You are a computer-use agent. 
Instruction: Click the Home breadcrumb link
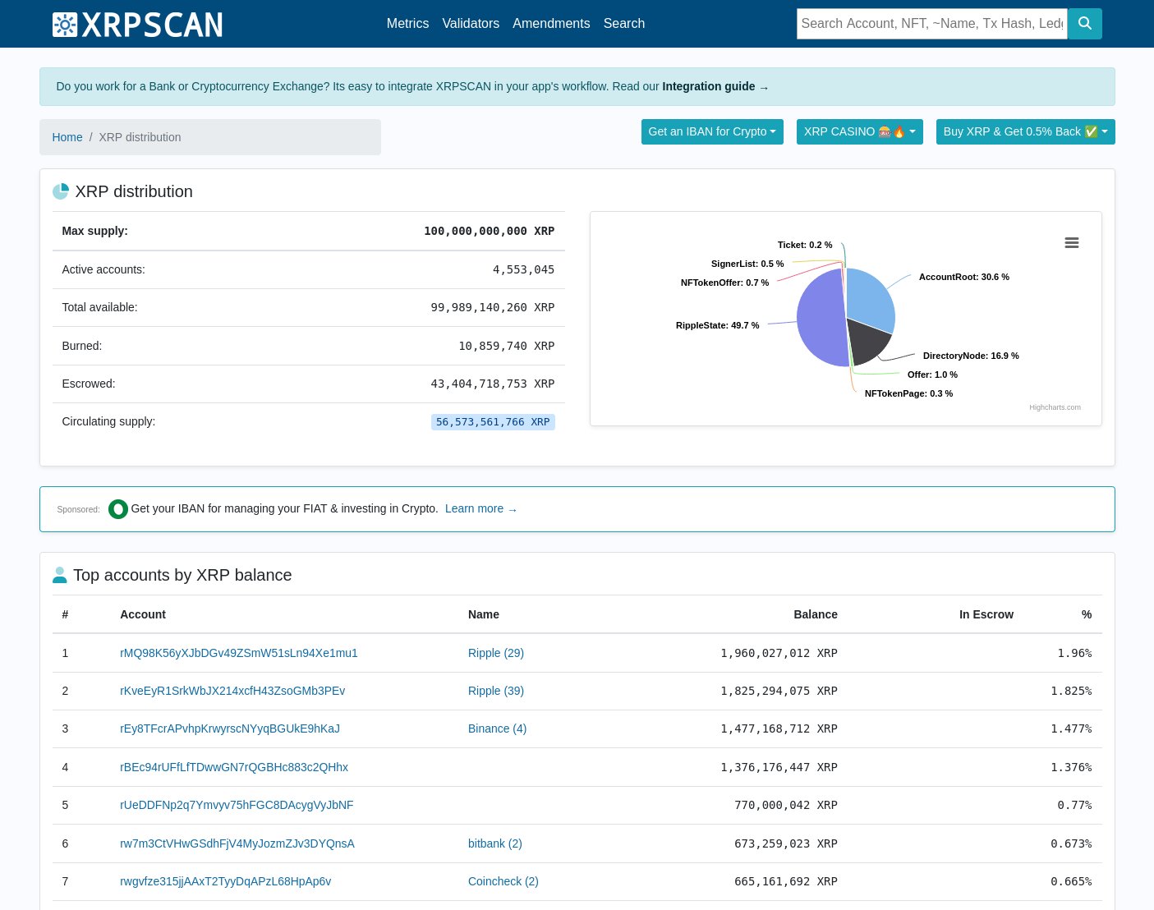click(x=67, y=137)
